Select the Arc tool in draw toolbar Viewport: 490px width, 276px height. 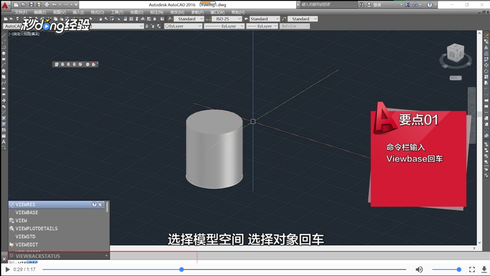[4, 65]
